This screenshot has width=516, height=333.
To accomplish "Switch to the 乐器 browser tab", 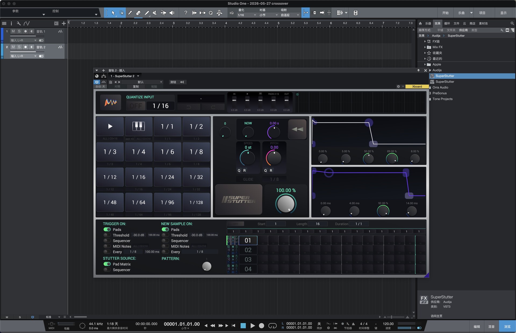I will (428, 23).
